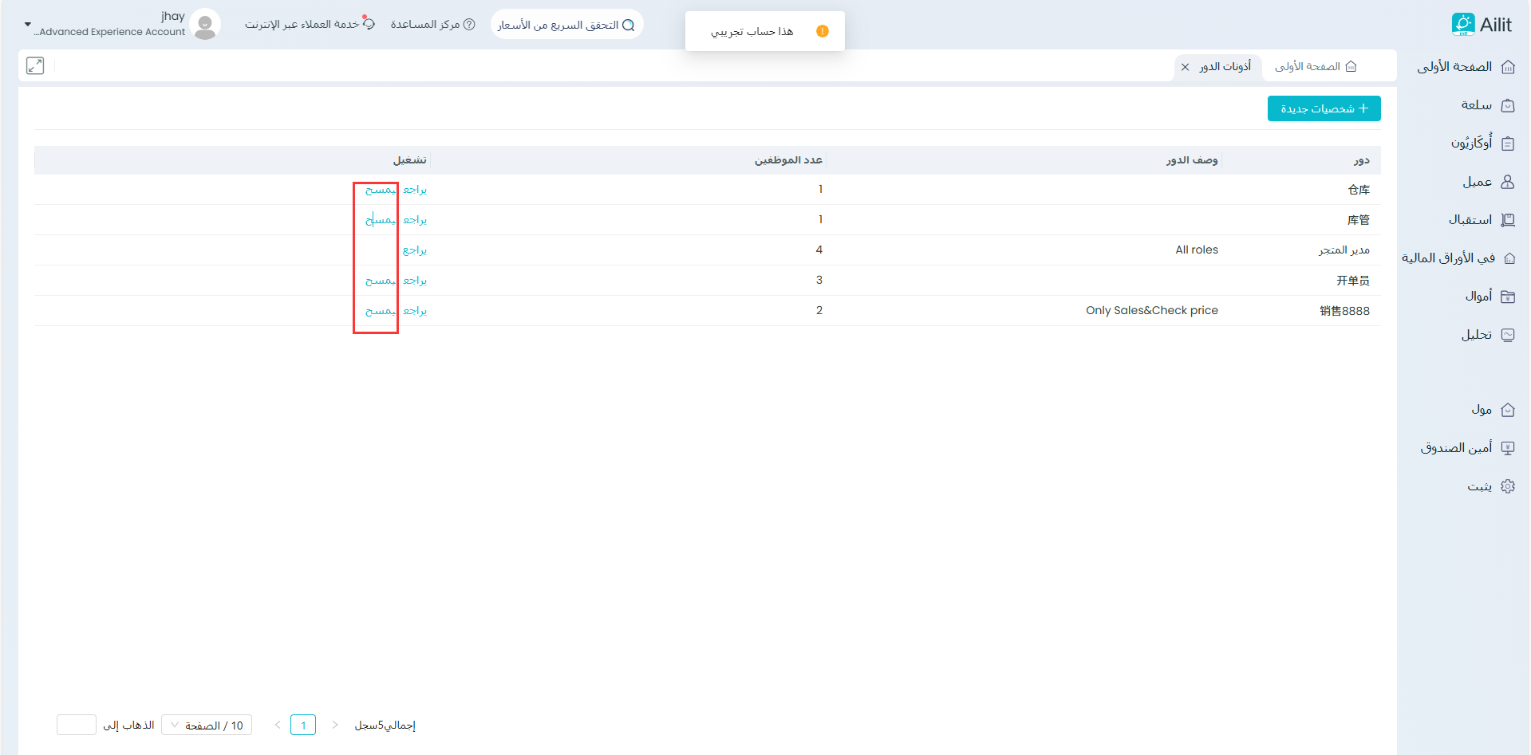Click the fullscreen expand icon
This screenshot has height=755, width=1531.
(x=35, y=66)
